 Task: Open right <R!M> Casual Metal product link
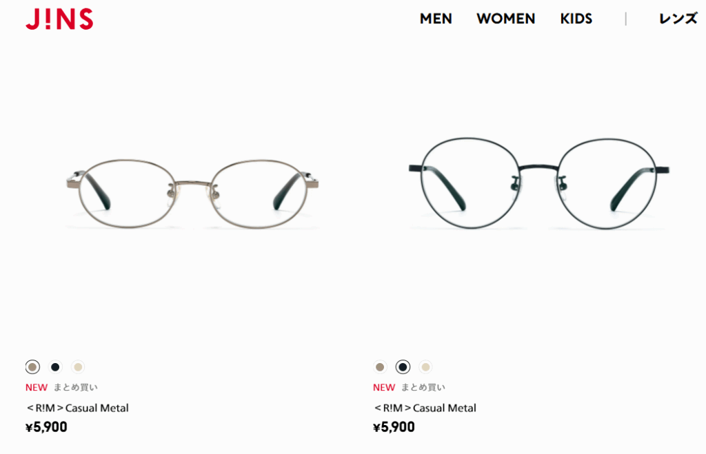pyautogui.click(x=425, y=408)
